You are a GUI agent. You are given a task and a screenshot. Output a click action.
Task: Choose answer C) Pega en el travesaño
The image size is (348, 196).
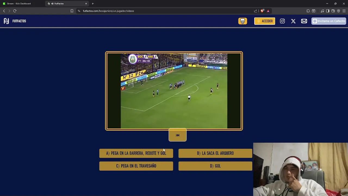(x=136, y=166)
